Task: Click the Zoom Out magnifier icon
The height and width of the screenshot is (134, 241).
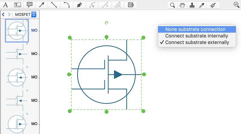Action: coord(236,5)
